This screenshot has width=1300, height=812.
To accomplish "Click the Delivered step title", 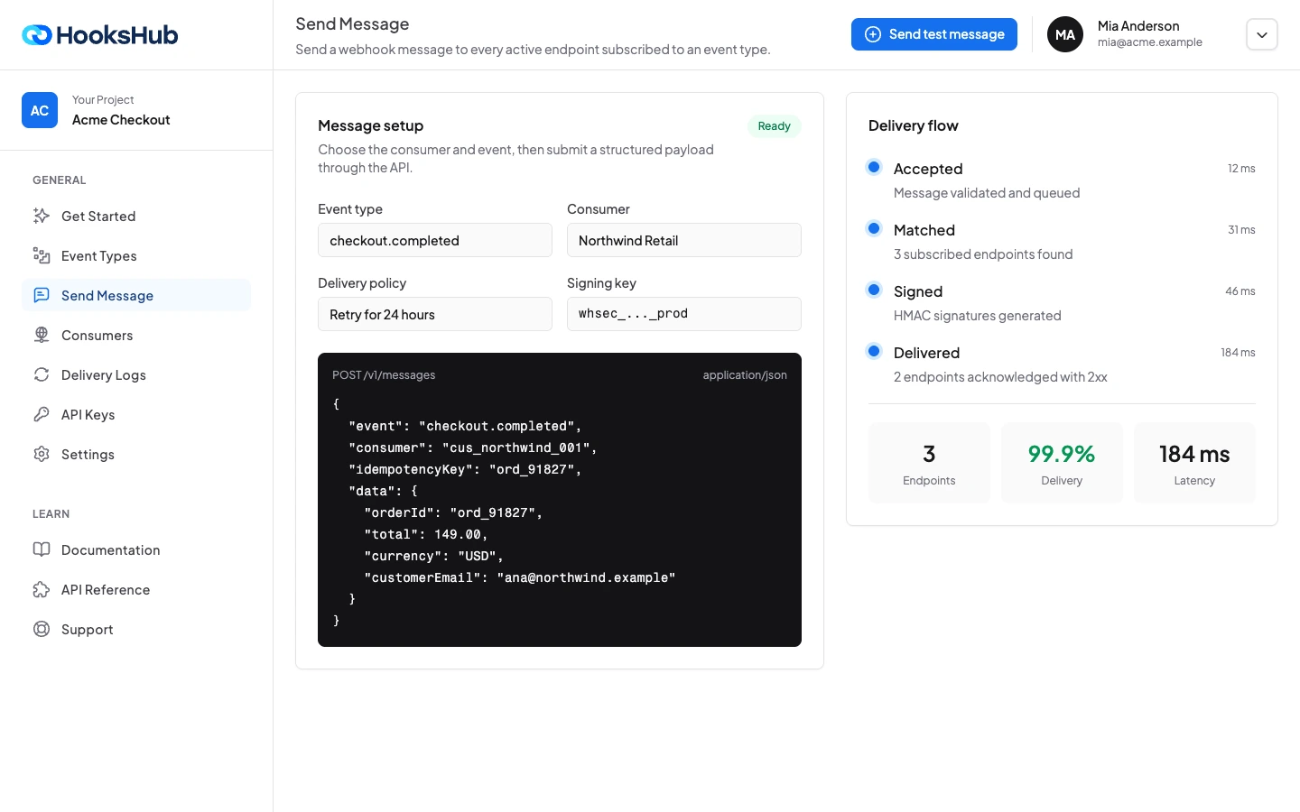I will tap(926, 353).
